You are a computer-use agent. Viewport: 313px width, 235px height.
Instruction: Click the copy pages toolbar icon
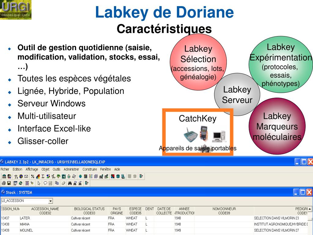pos(57,183)
